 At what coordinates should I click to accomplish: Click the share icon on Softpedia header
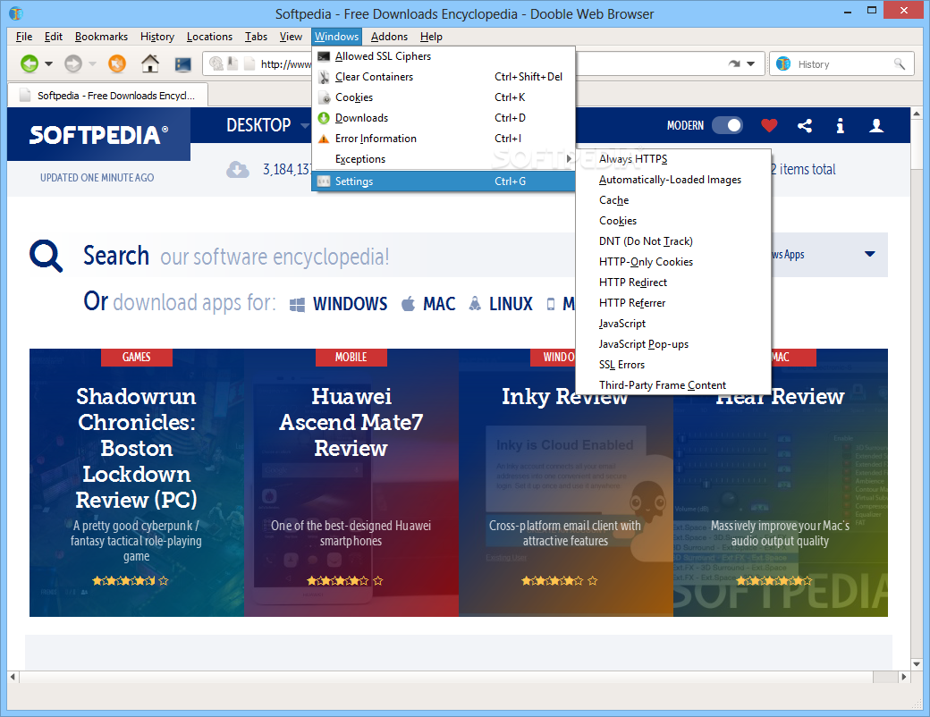click(805, 125)
